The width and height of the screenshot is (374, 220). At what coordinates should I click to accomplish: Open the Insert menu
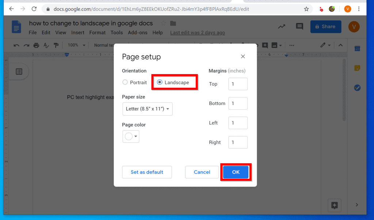point(78,33)
